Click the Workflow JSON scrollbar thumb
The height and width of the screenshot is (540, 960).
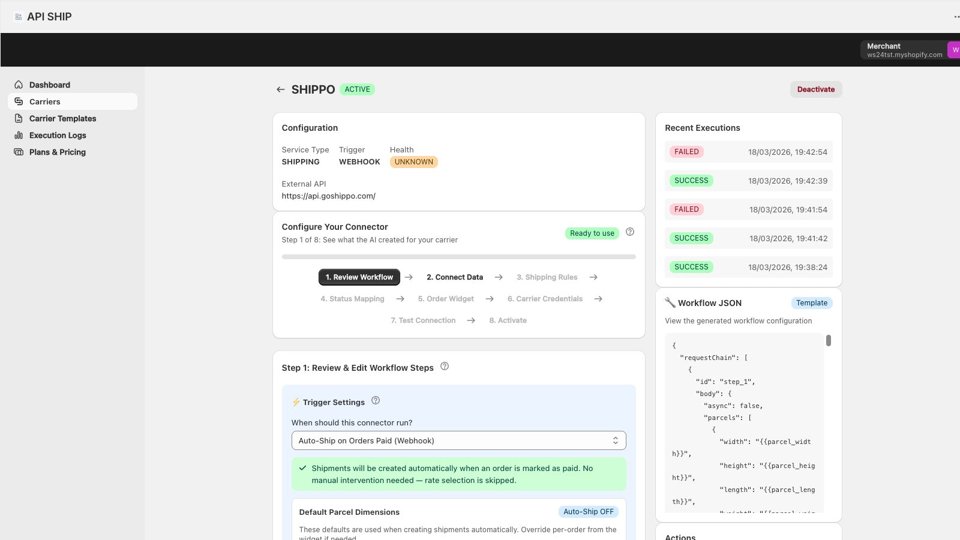click(829, 340)
